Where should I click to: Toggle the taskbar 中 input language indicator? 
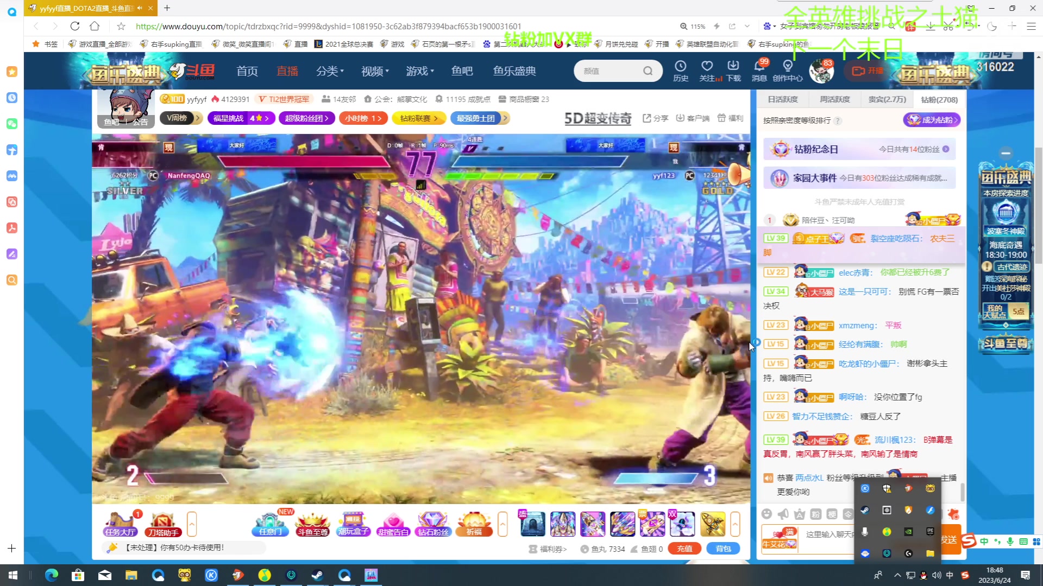[x=950, y=575]
